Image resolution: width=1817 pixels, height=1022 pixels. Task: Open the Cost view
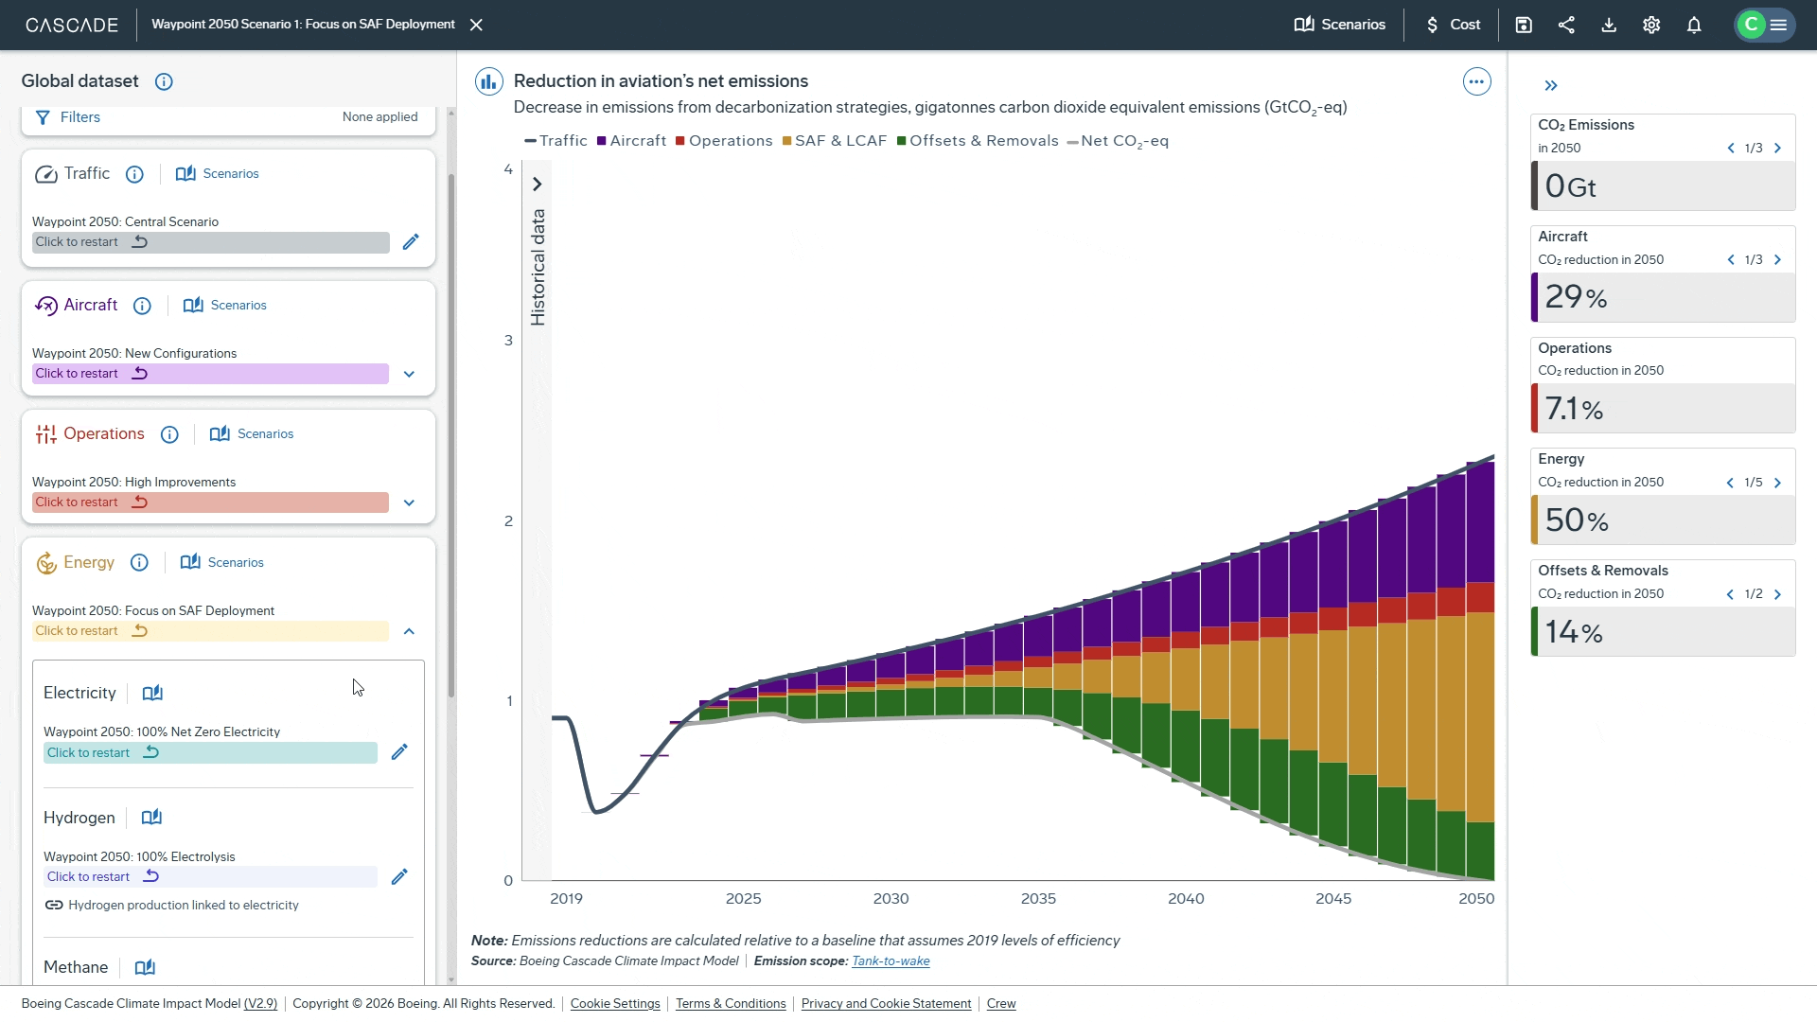tap(1454, 25)
